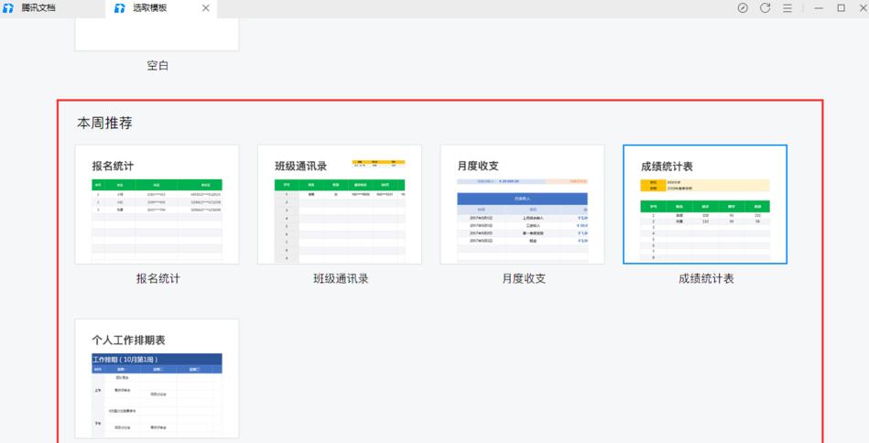Viewport: 869px width, 443px height.
Task: Click the 班级通讯录 caption below its card
Action: 341,278
